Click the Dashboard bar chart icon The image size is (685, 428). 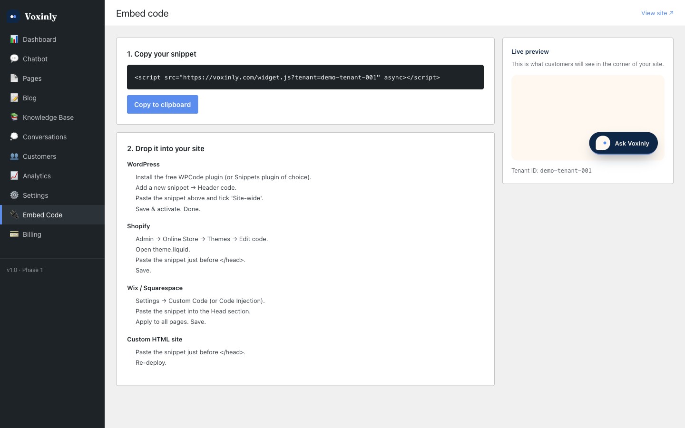pos(14,39)
